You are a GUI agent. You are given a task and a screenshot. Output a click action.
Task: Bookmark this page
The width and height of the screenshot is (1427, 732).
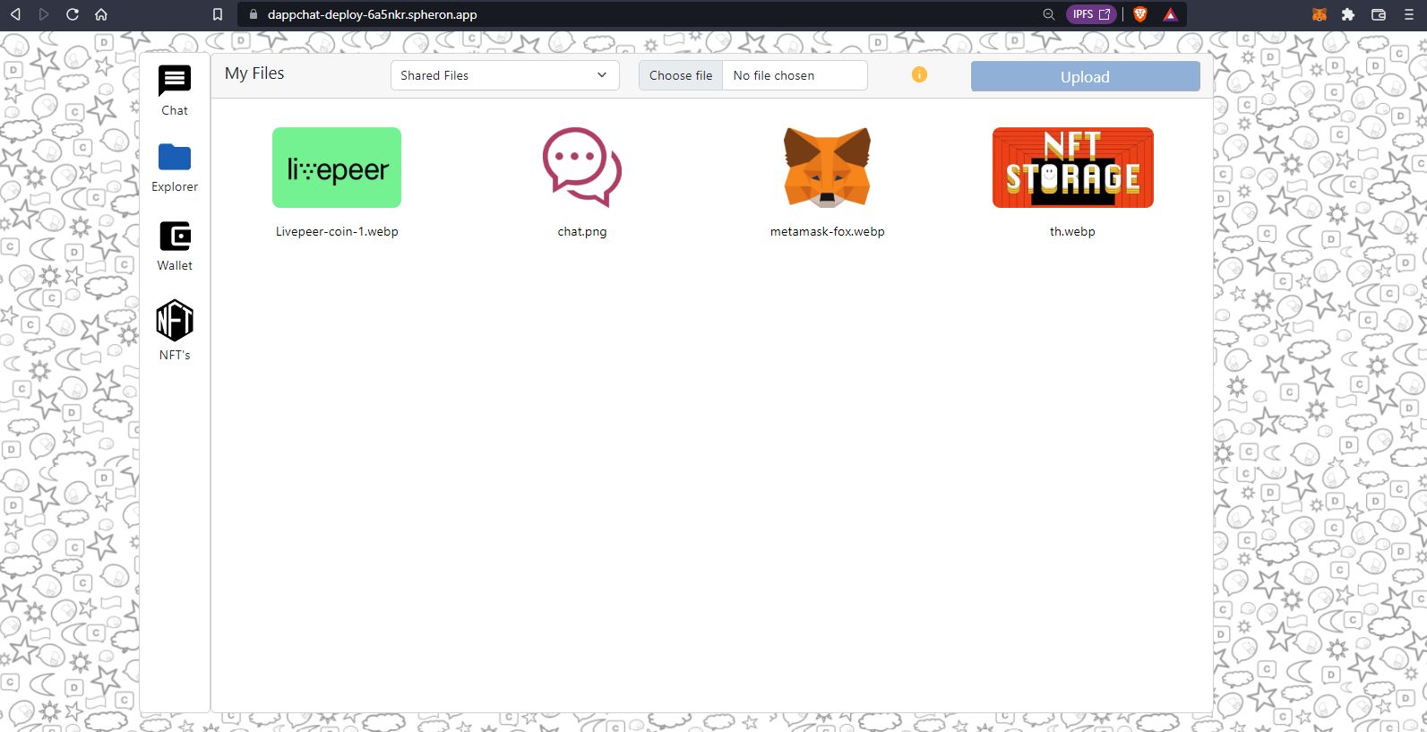[218, 14]
